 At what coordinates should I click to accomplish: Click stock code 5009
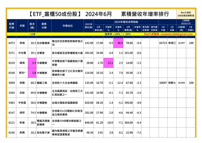(x=11, y=83)
